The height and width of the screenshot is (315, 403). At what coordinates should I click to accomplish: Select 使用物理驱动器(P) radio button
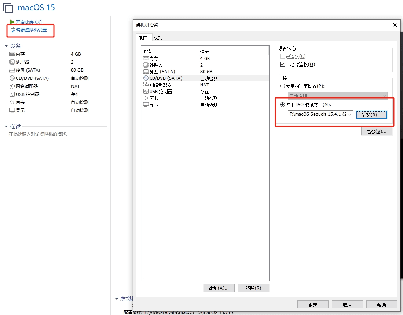pos(282,86)
